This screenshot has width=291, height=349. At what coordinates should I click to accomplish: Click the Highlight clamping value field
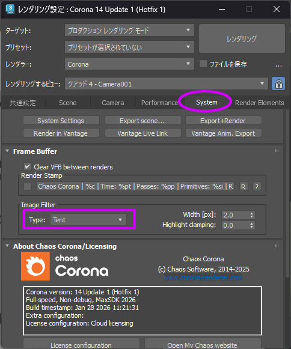click(235, 225)
